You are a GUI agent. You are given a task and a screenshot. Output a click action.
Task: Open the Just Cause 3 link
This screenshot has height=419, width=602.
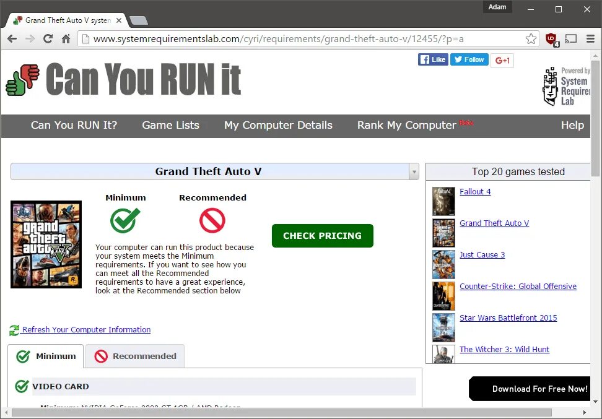482,255
